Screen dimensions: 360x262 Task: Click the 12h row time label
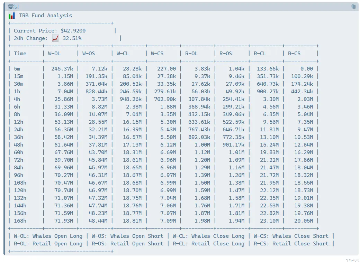[x=18, y=122]
